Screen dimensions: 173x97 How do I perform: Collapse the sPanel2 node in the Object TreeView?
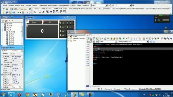coord(2,30)
